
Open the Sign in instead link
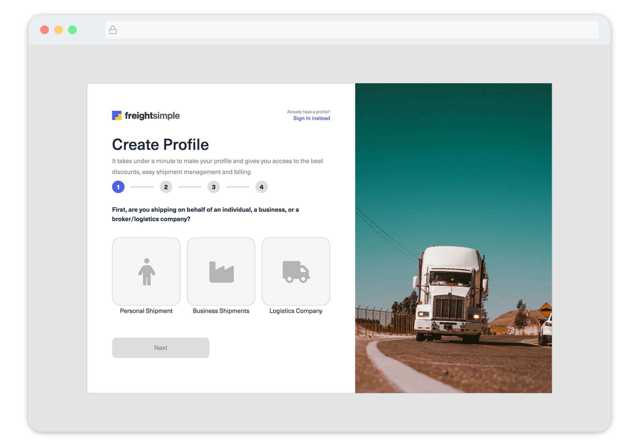pyautogui.click(x=312, y=118)
